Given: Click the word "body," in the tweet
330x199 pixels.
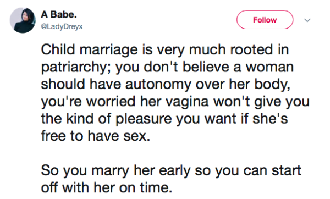Looking at the screenshot, I should click(x=272, y=85).
